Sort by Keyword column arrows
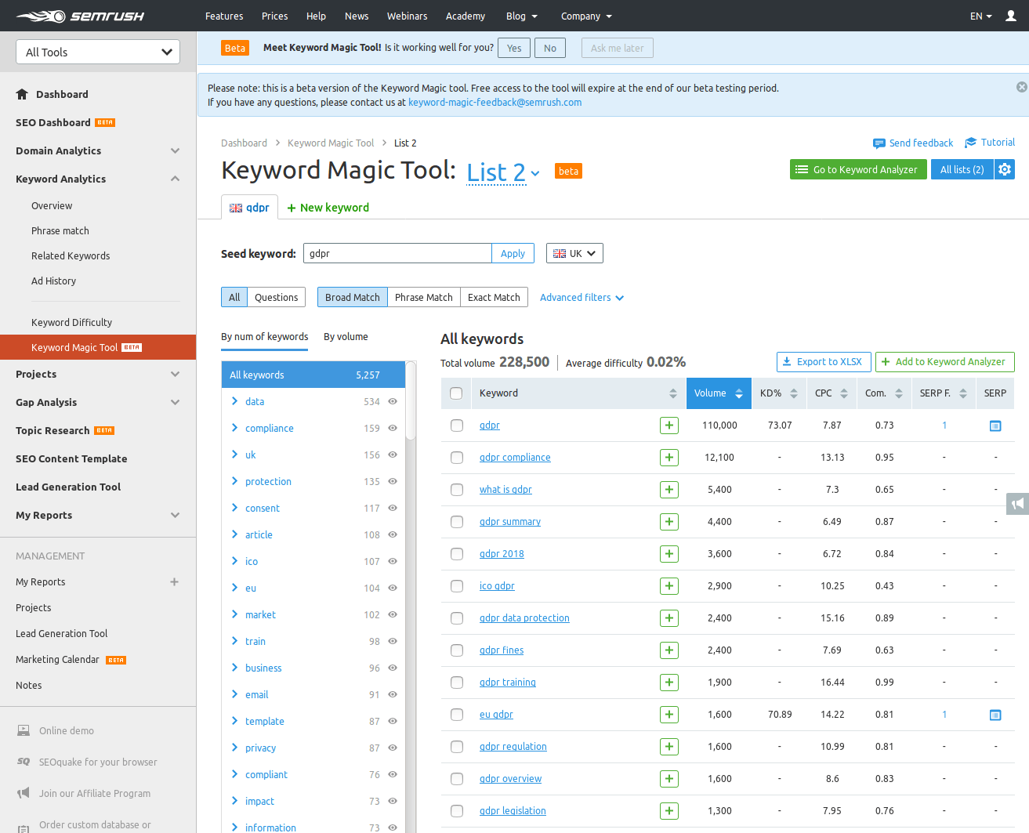Viewport: 1029px width, 833px height. pos(672,393)
